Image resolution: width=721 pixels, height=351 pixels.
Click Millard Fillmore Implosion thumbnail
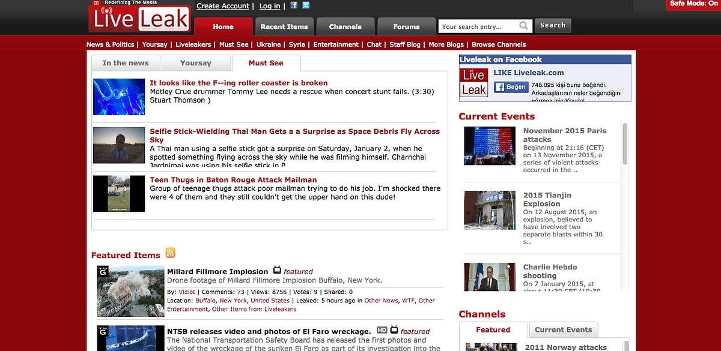(x=130, y=291)
